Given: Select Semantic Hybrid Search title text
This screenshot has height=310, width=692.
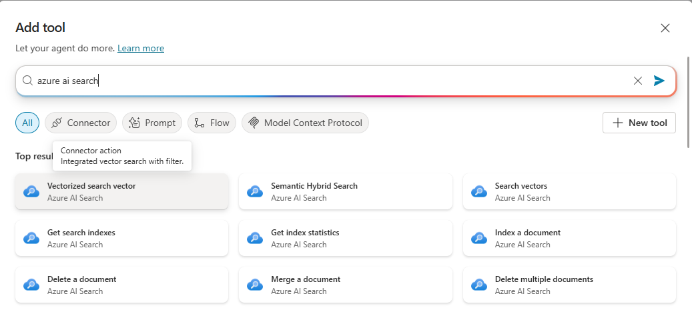Looking at the screenshot, I should (314, 186).
